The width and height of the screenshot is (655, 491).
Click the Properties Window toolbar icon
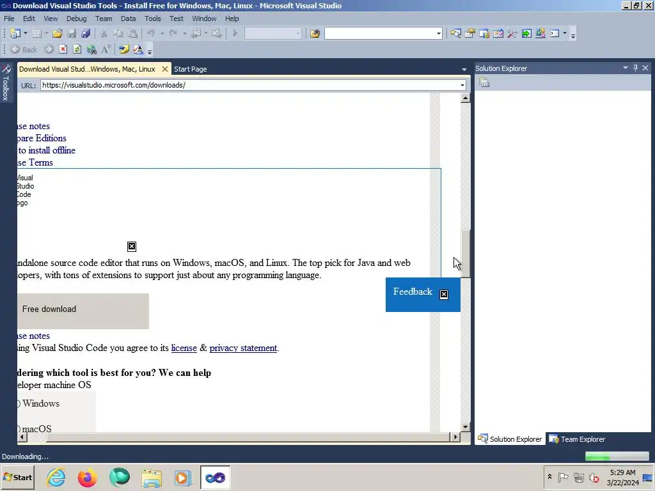pos(470,33)
